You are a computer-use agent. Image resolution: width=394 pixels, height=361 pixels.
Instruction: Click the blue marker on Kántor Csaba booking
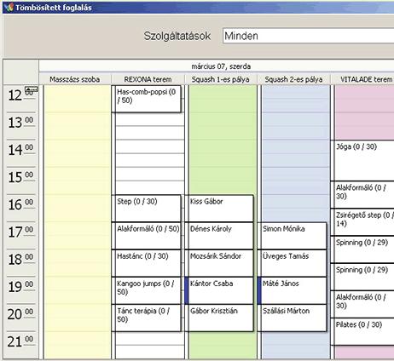pos(187,290)
